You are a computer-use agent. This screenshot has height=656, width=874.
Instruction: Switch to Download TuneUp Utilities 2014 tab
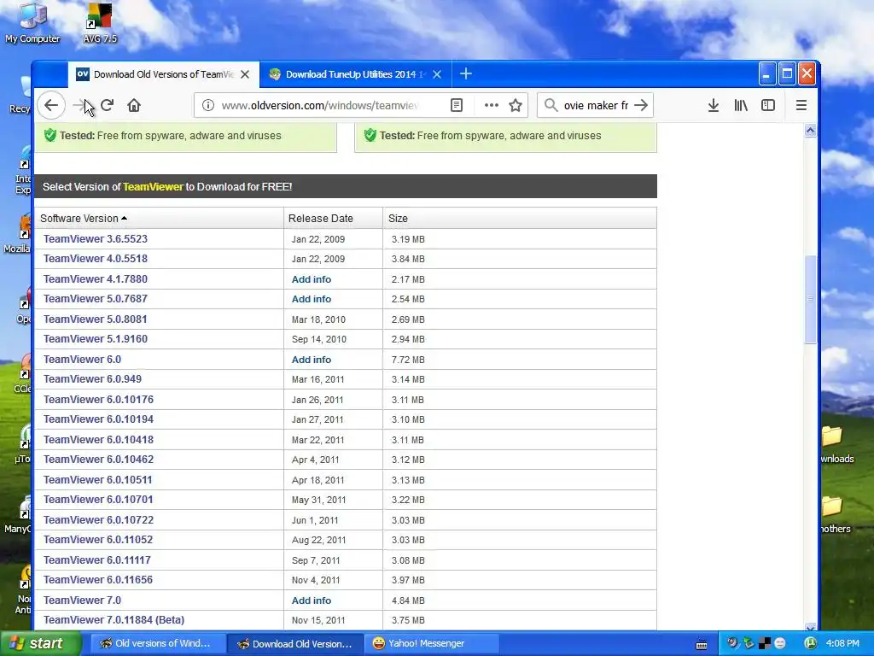point(355,74)
